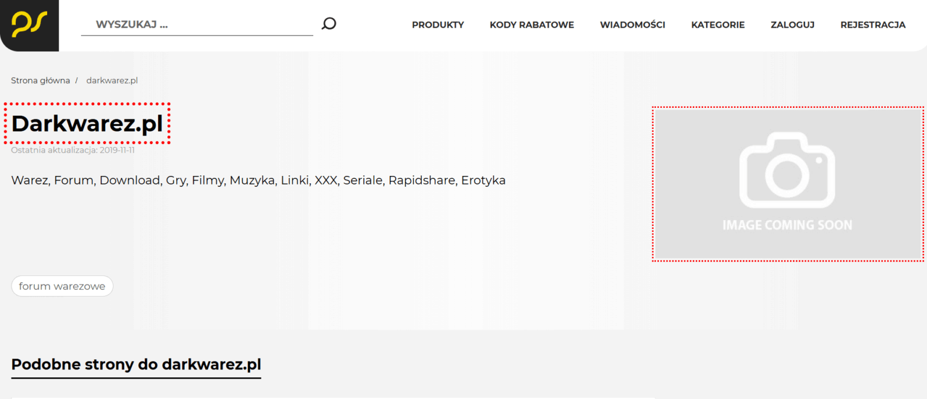The width and height of the screenshot is (927, 399).
Task: Open the Kody Rabatowe menu item
Action: pyautogui.click(x=532, y=25)
